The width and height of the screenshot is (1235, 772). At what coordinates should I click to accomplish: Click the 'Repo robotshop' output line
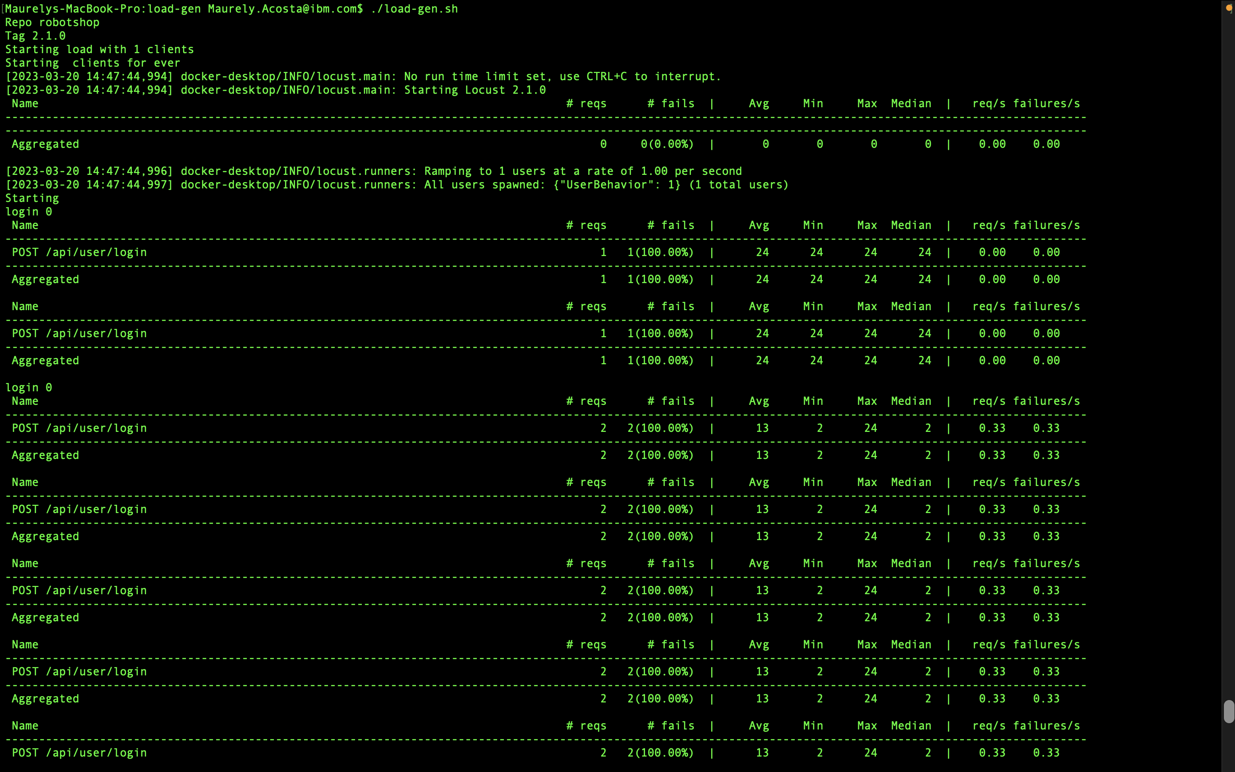click(x=52, y=23)
